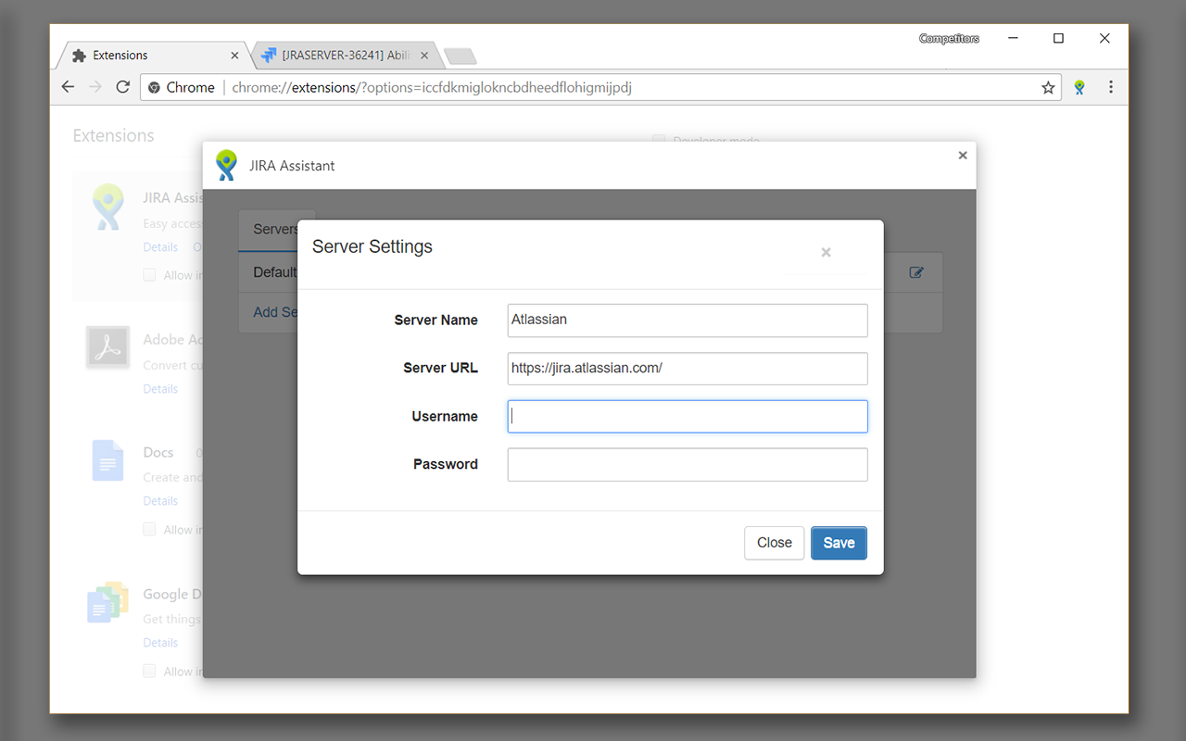Click the Extensions page heading
The height and width of the screenshot is (741, 1186).
click(x=114, y=135)
